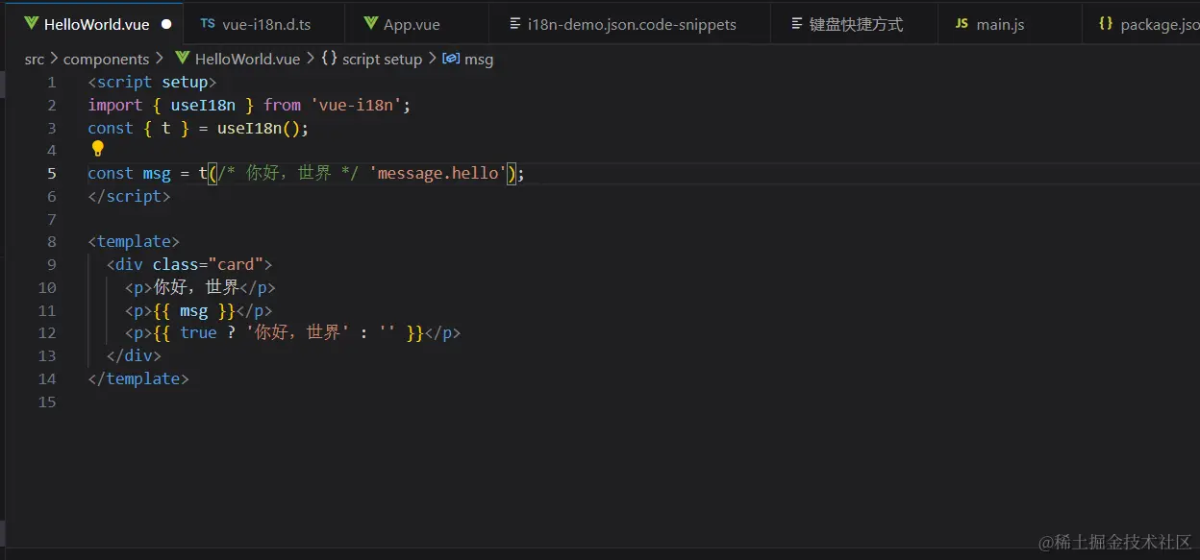Select the script setup breadcrumb
This screenshot has width=1200, height=560.
(x=382, y=59)
